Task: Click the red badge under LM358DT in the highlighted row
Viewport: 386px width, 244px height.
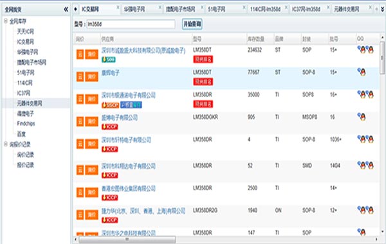Action: point(203,82)
